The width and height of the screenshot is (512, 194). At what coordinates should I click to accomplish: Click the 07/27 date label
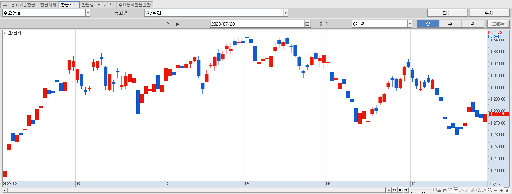[x=495, y=184]
